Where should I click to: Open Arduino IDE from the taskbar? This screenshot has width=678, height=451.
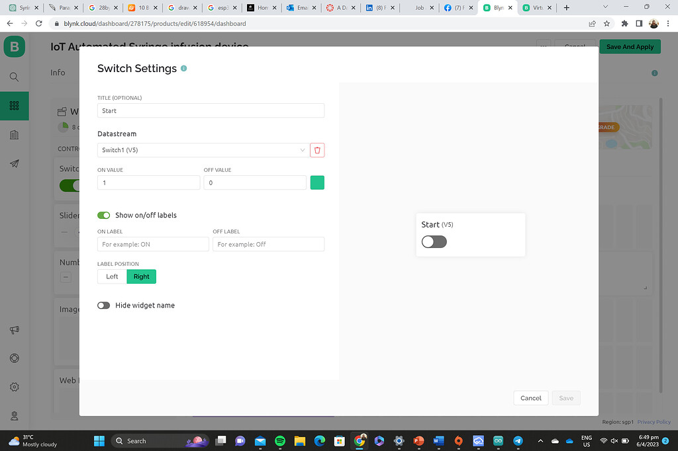point(498,440)
